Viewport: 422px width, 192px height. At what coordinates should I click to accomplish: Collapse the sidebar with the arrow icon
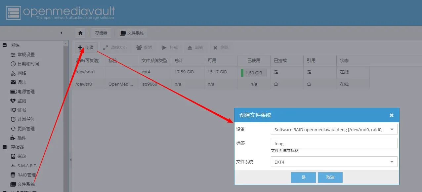coord(61,33)
